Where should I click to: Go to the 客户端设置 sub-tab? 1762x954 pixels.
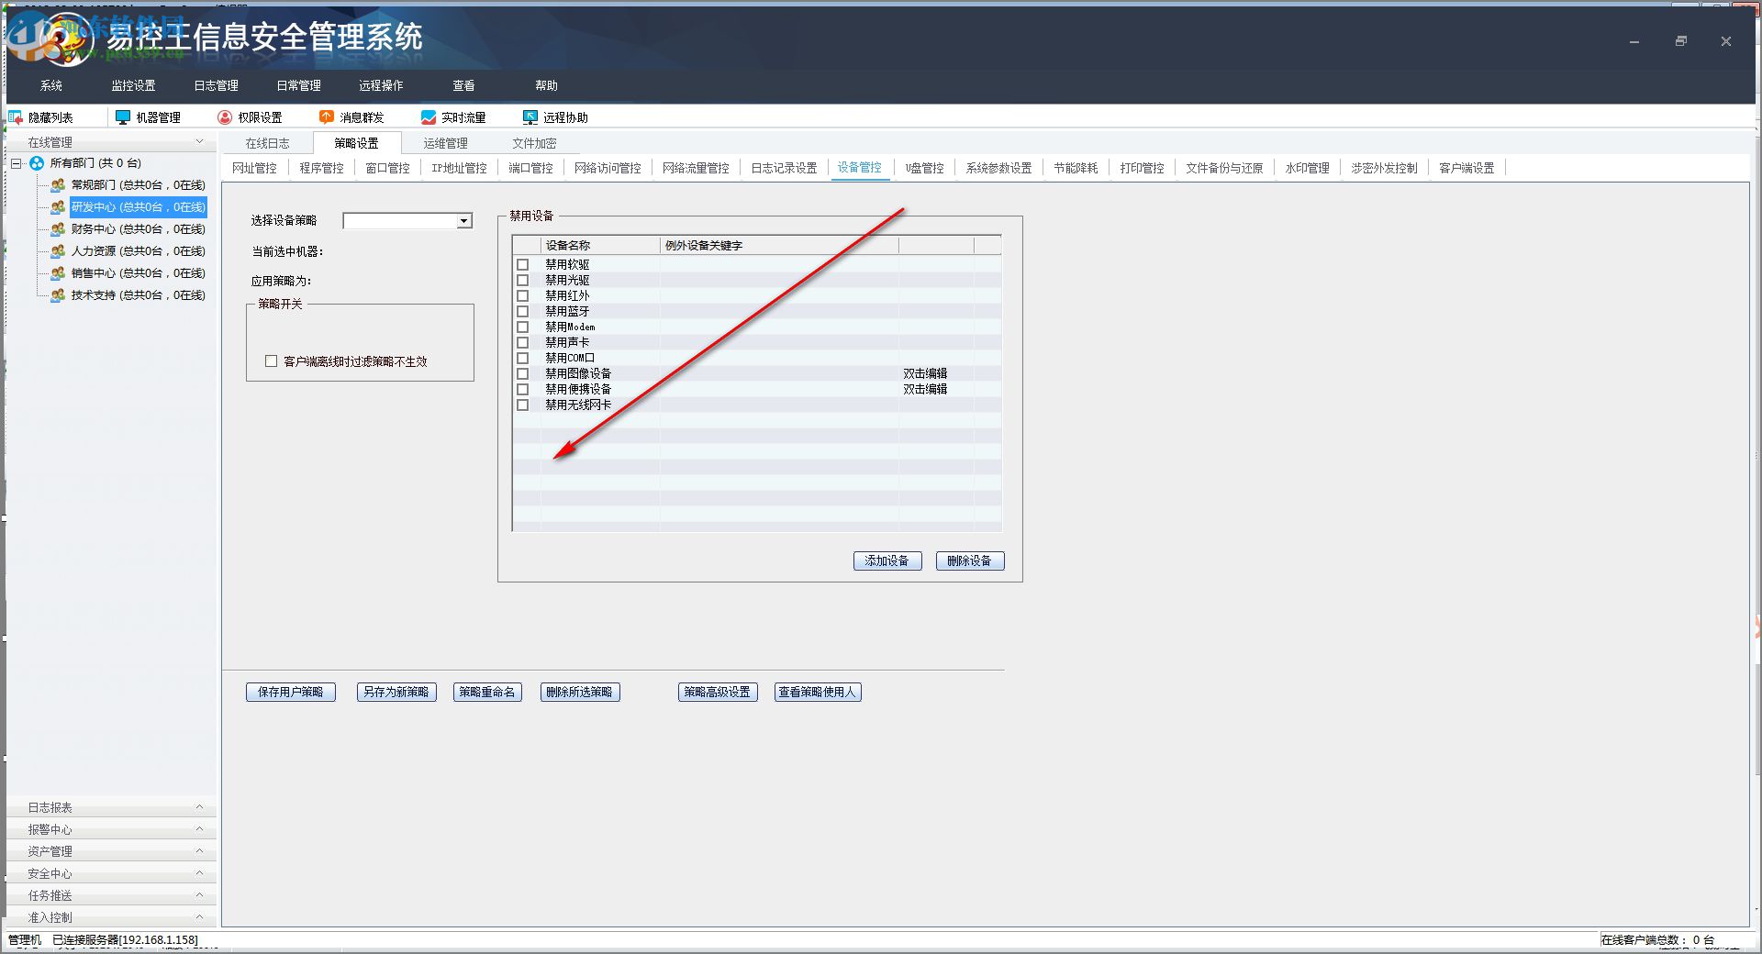(x=1466, y=168)
